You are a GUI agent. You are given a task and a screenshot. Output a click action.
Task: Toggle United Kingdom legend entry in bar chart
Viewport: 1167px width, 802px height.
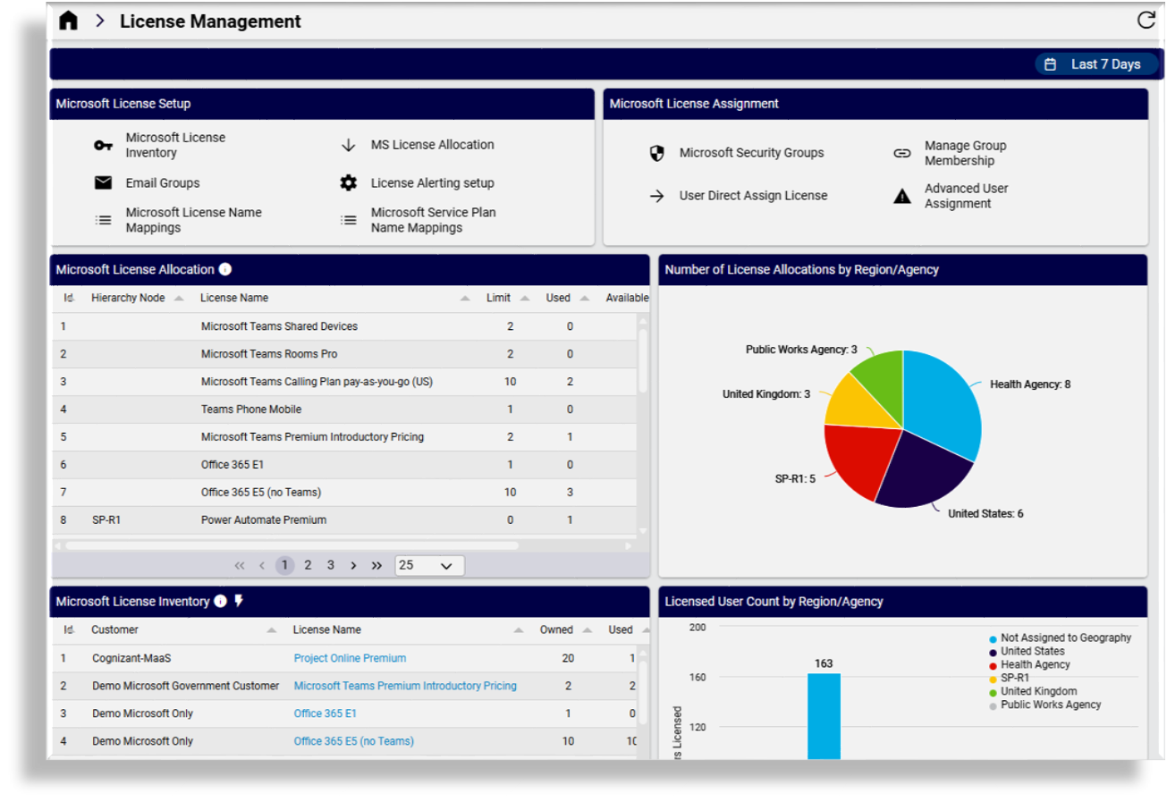(1033, 691)
